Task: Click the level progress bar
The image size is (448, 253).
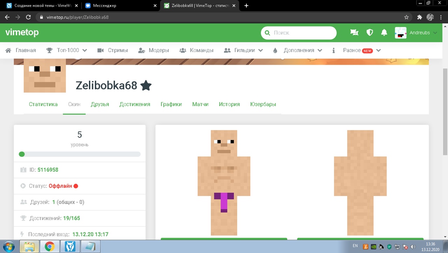Action: click(79, 154)
